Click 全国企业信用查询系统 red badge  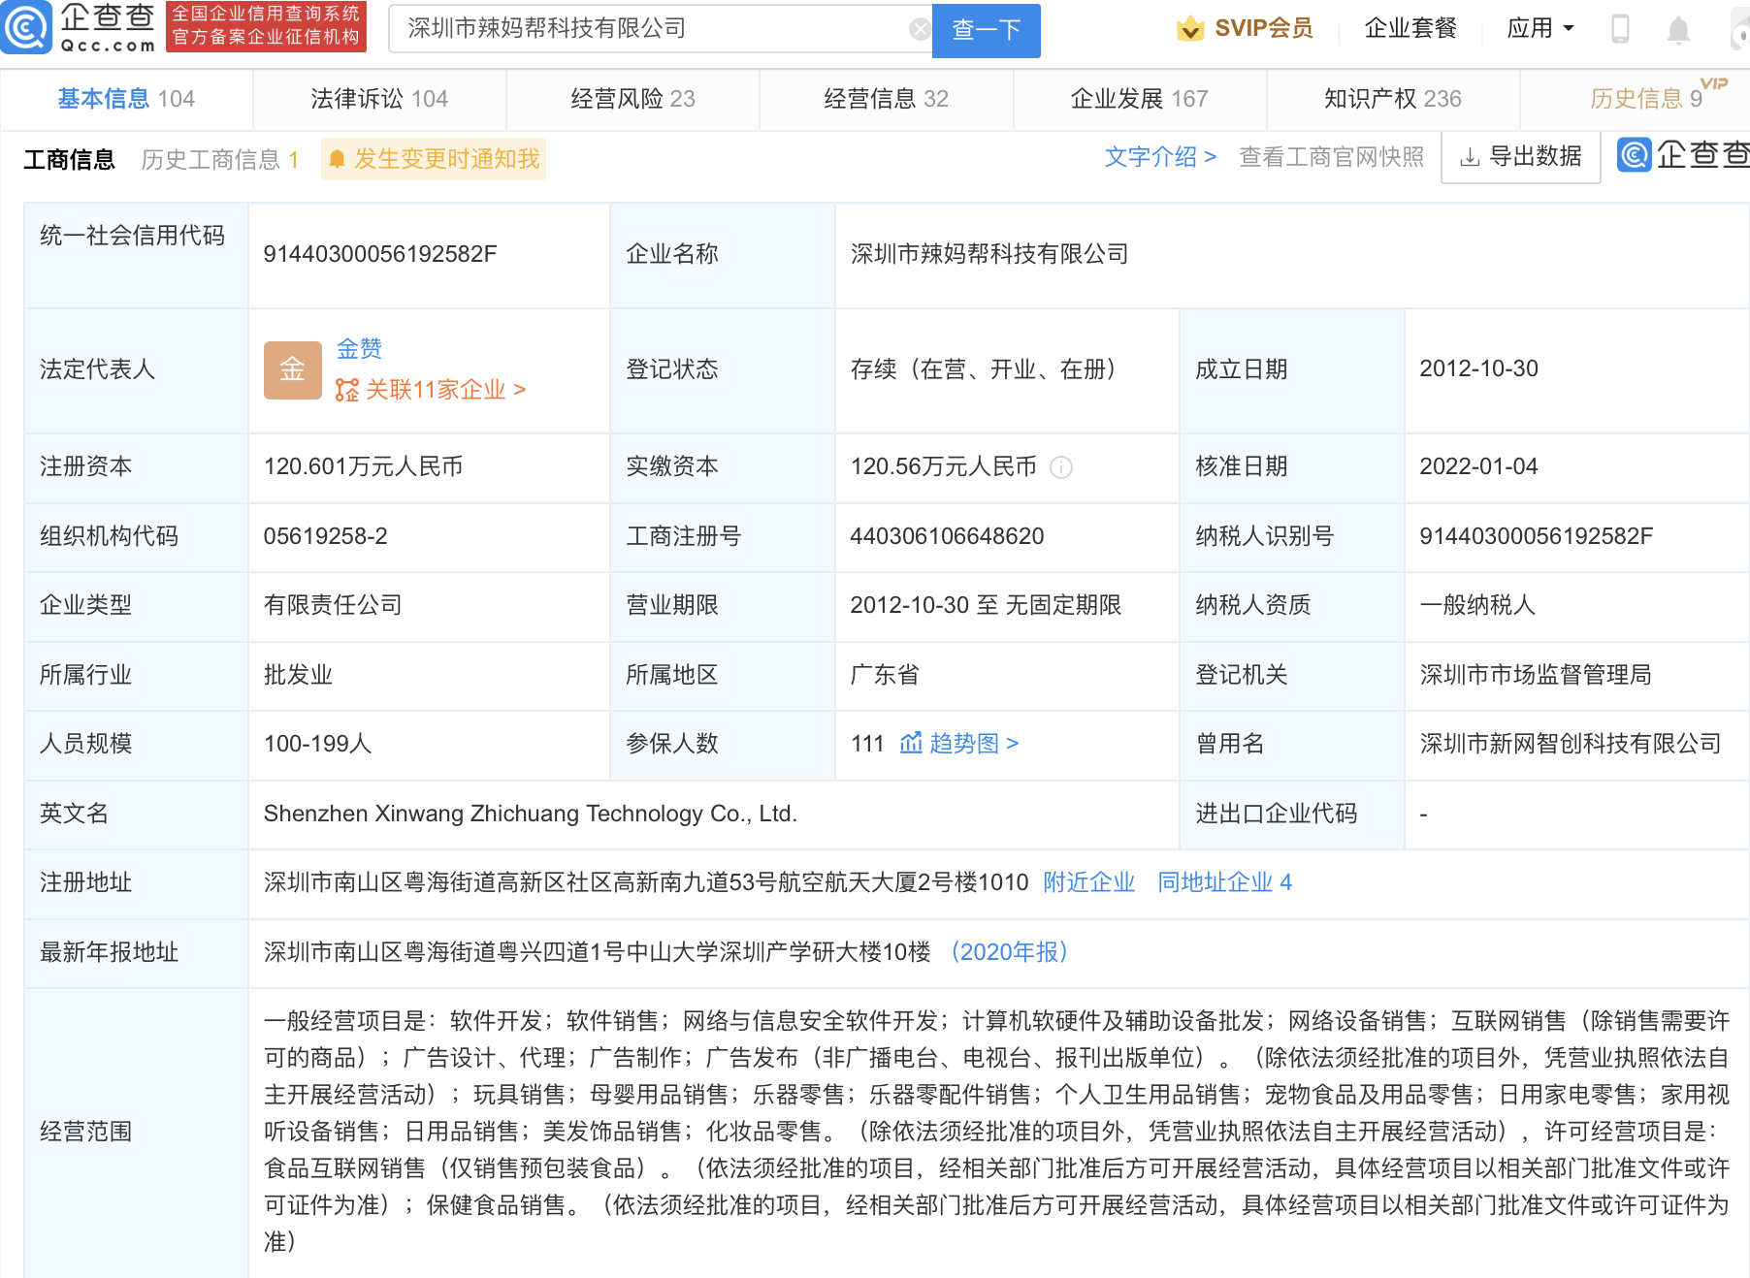click(x=266, y=26)
